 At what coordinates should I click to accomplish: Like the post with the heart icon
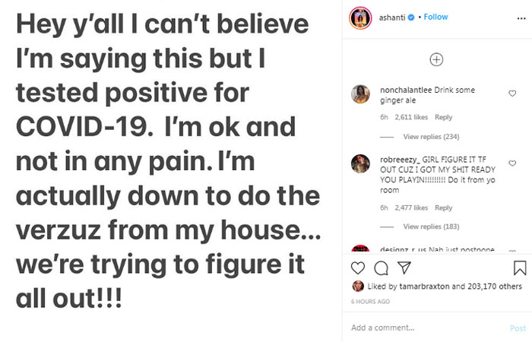point(358,268)
